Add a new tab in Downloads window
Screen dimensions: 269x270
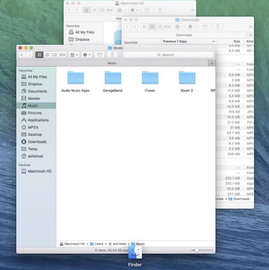coord(250,35)
